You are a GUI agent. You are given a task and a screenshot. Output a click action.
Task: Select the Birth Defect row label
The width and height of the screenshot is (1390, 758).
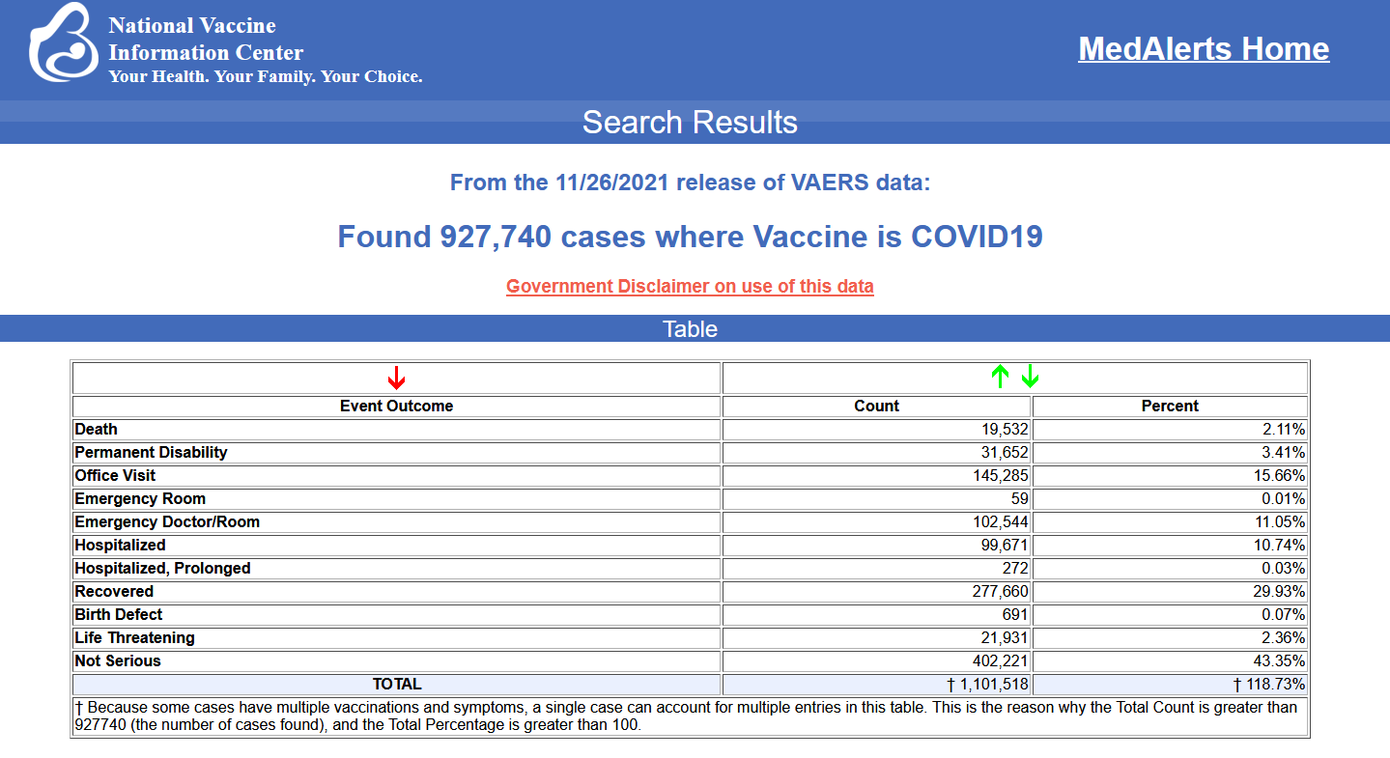(x=118, y=614)
